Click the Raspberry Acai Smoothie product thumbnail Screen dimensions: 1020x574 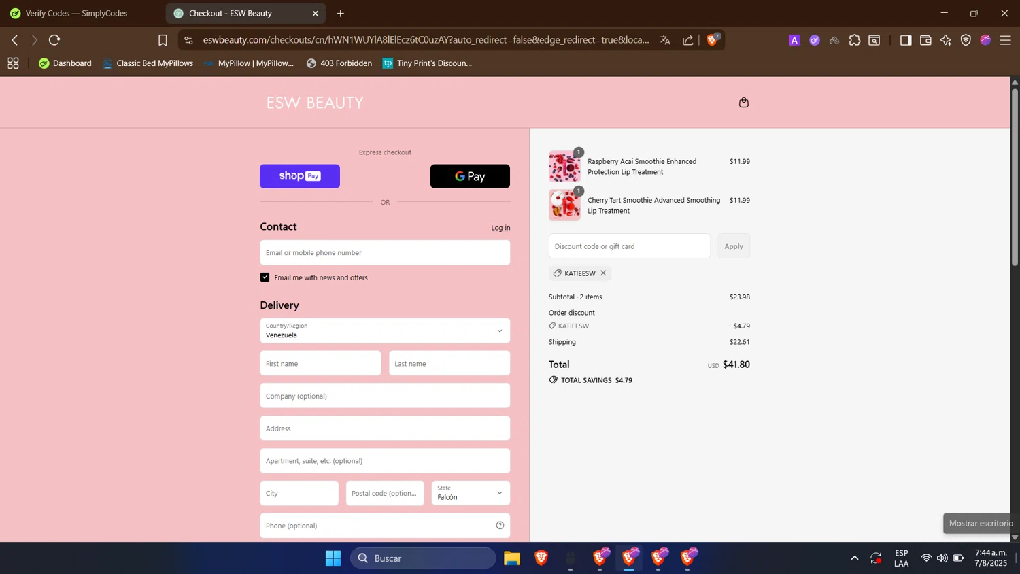pyautogui.click(x=564, y=167)
